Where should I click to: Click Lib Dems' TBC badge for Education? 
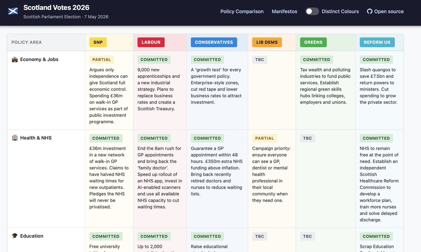click(x=260, y=237)
